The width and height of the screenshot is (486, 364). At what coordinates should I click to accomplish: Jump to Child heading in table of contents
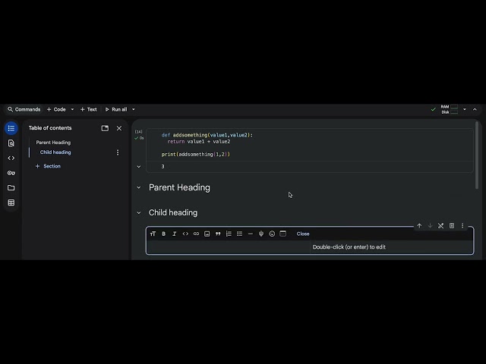55,152
